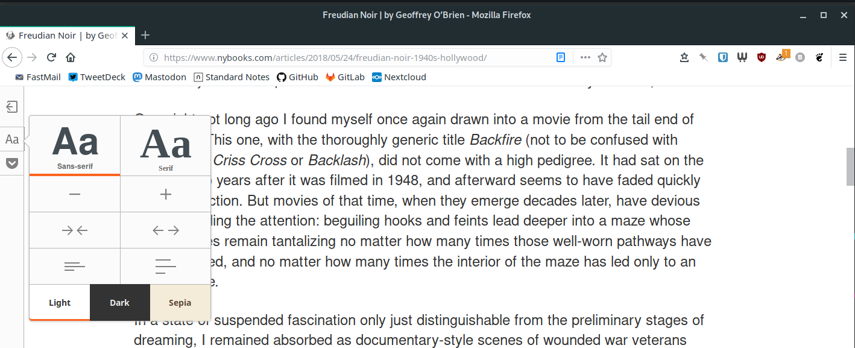
Task: Expand the Aa type controls panel
Action: click(11, 139)
